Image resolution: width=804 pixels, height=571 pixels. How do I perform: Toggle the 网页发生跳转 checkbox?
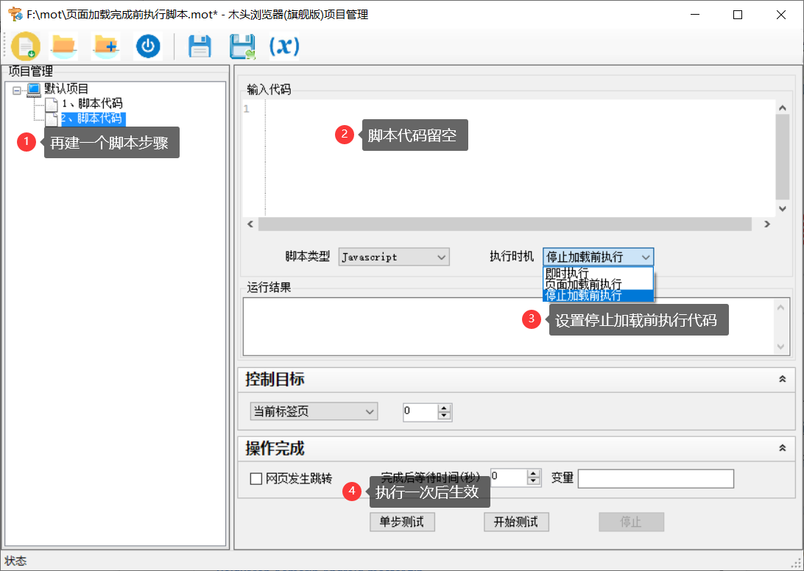256,479
